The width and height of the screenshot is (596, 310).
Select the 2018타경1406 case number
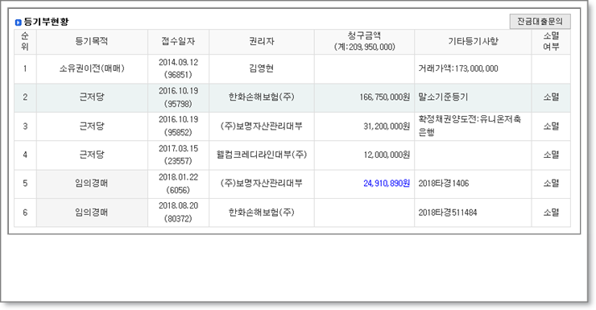coord(444,184)
